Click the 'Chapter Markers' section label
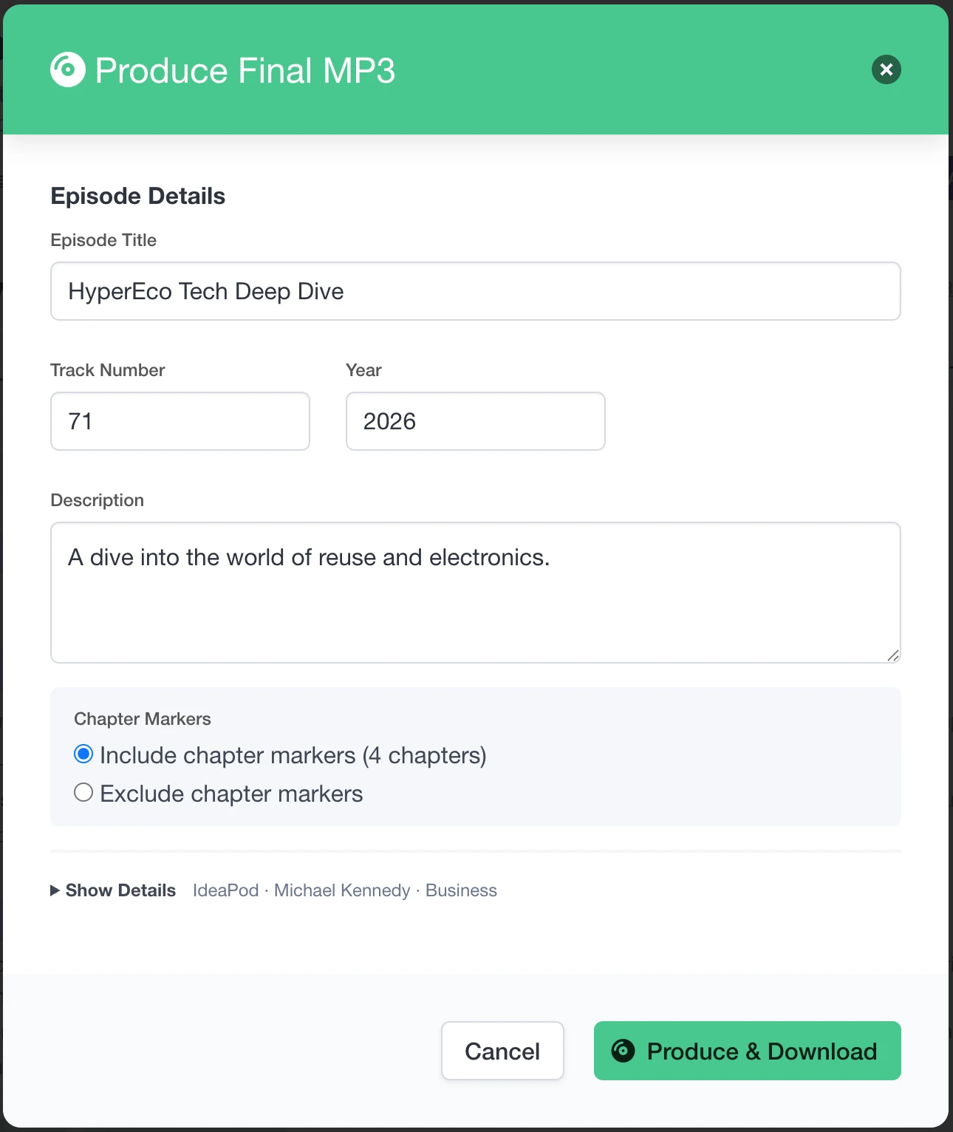This screenshot has width=953, height=1132. (143, 719)
